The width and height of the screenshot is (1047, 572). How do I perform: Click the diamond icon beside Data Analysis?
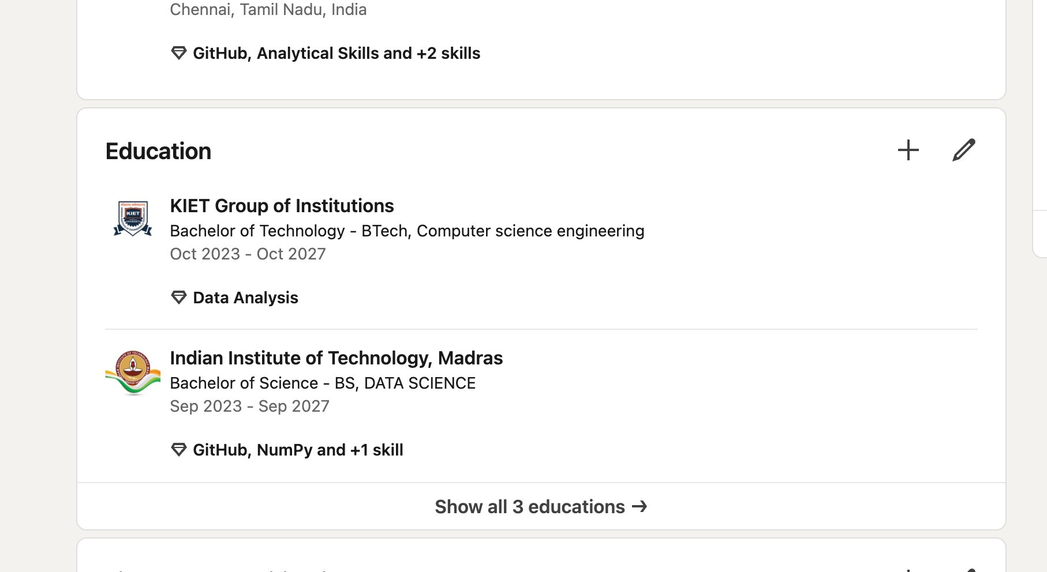point(179,298)
